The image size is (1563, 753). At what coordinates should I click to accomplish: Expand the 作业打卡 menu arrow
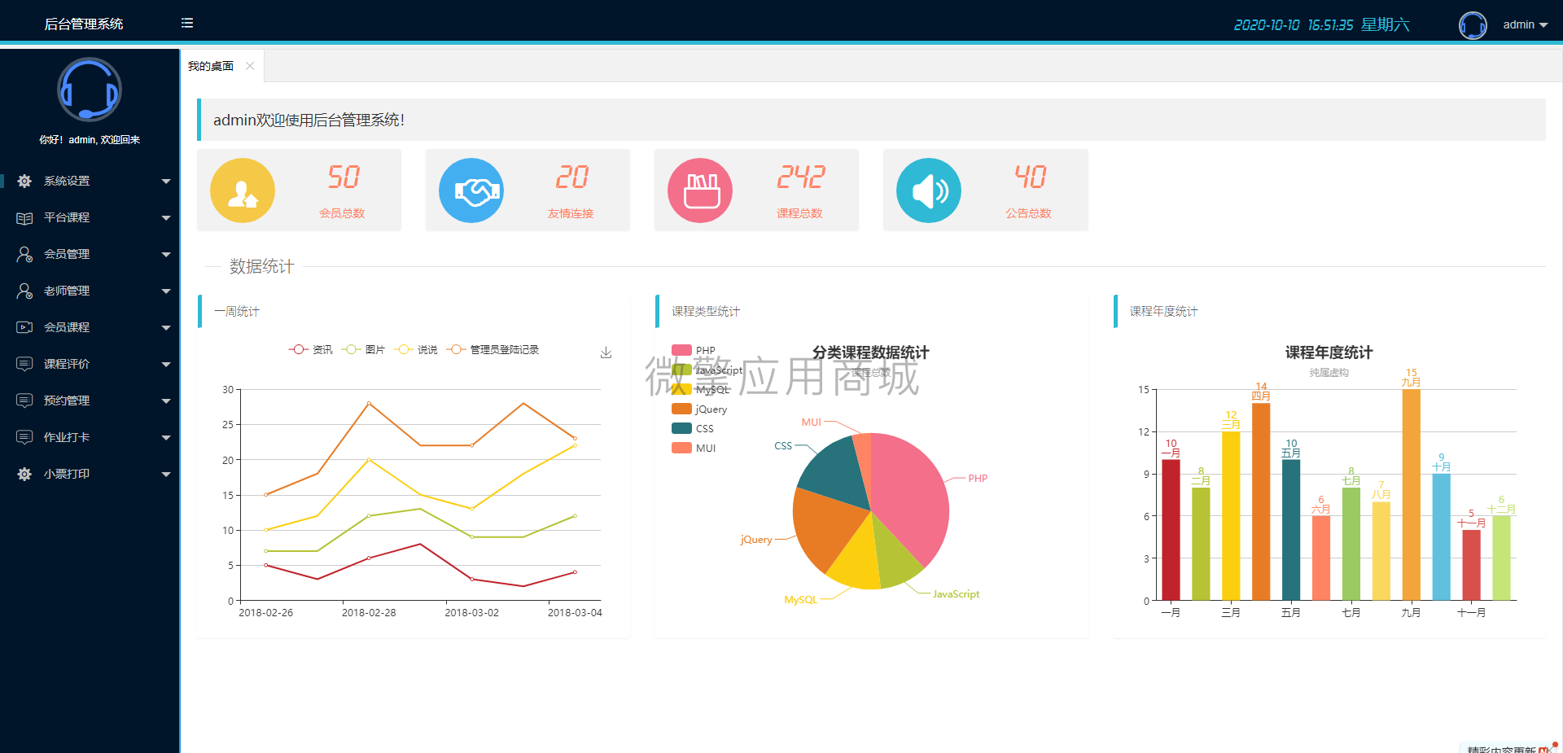(166, 438)
